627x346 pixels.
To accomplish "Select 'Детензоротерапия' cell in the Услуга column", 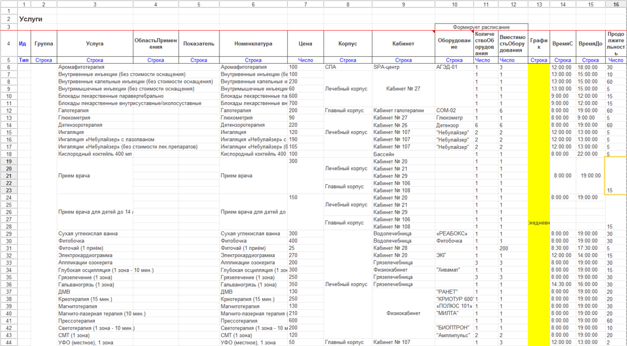I will click(x=95, y=125).
